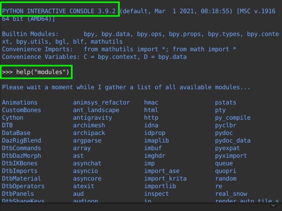The height and width of the screenshot is (211, 282).
Task: Select the ant_landscape module entry
Action: point(96,110)
